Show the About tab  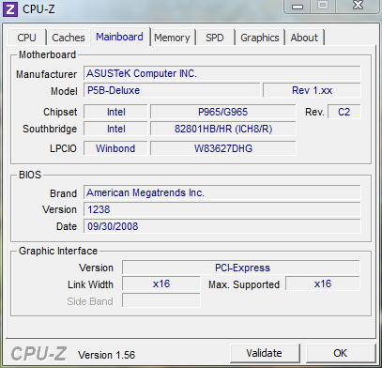pos(304,38)
